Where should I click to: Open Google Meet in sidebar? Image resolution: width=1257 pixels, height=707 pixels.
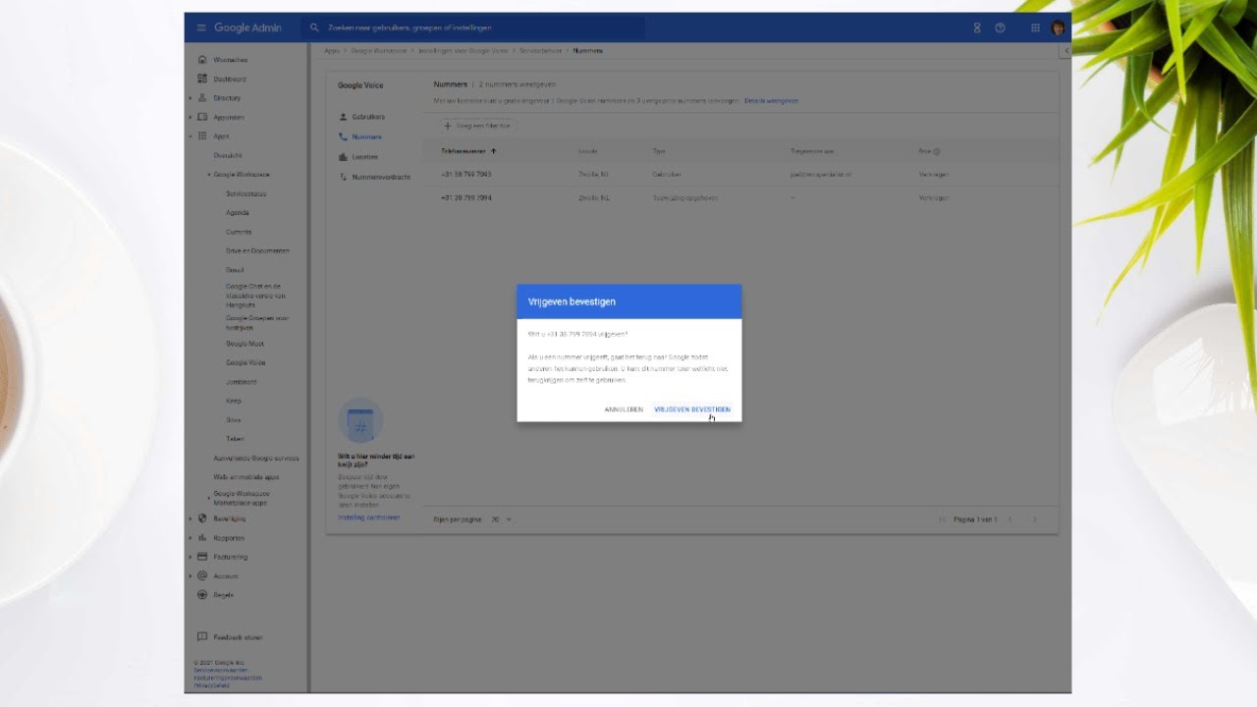click(245, 344)
